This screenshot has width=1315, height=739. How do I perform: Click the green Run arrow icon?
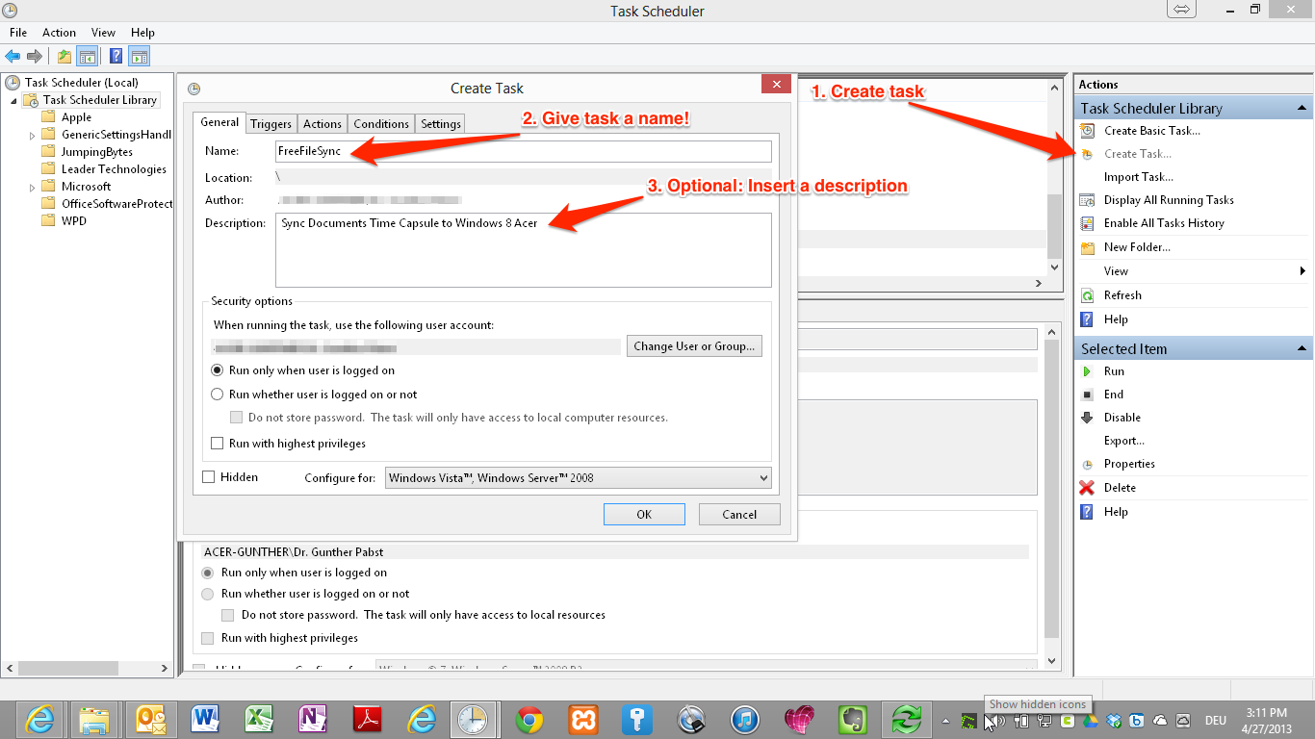tap(1087, 371)
